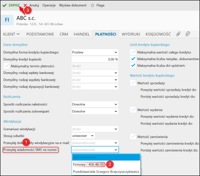Expand the KLIENT dropdown tab
The width and height of the screenshot is (200, 176).
point(11,34)
